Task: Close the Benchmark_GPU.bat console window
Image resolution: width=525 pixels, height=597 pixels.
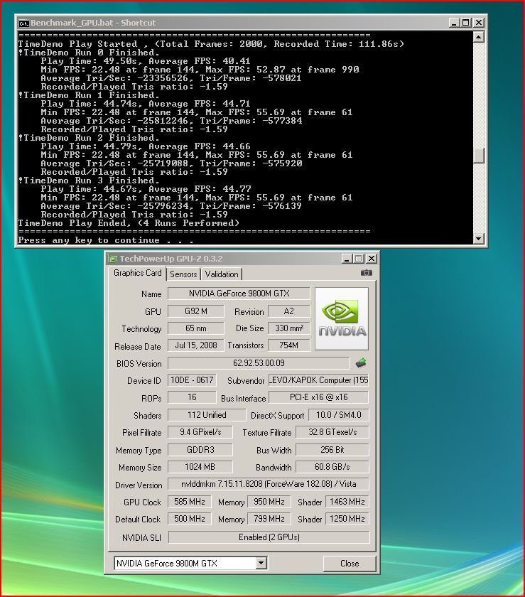Action: (479, 23)
